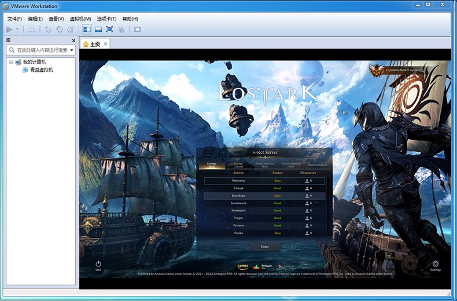
Task: Click the Unity mode toolbar icon
Action: (121, 29)
